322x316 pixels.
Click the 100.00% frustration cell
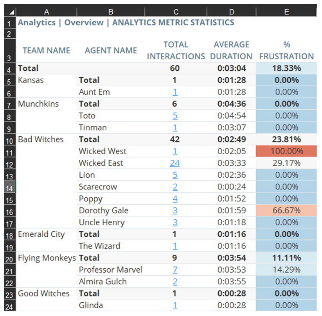pos(286,151)
